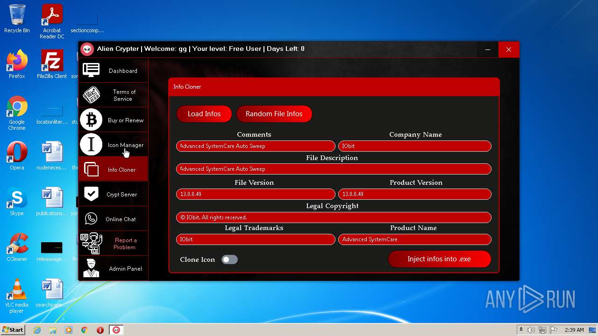Click the Admin Panel person icon
598x336 pixels.
click(x=91, y=268)
